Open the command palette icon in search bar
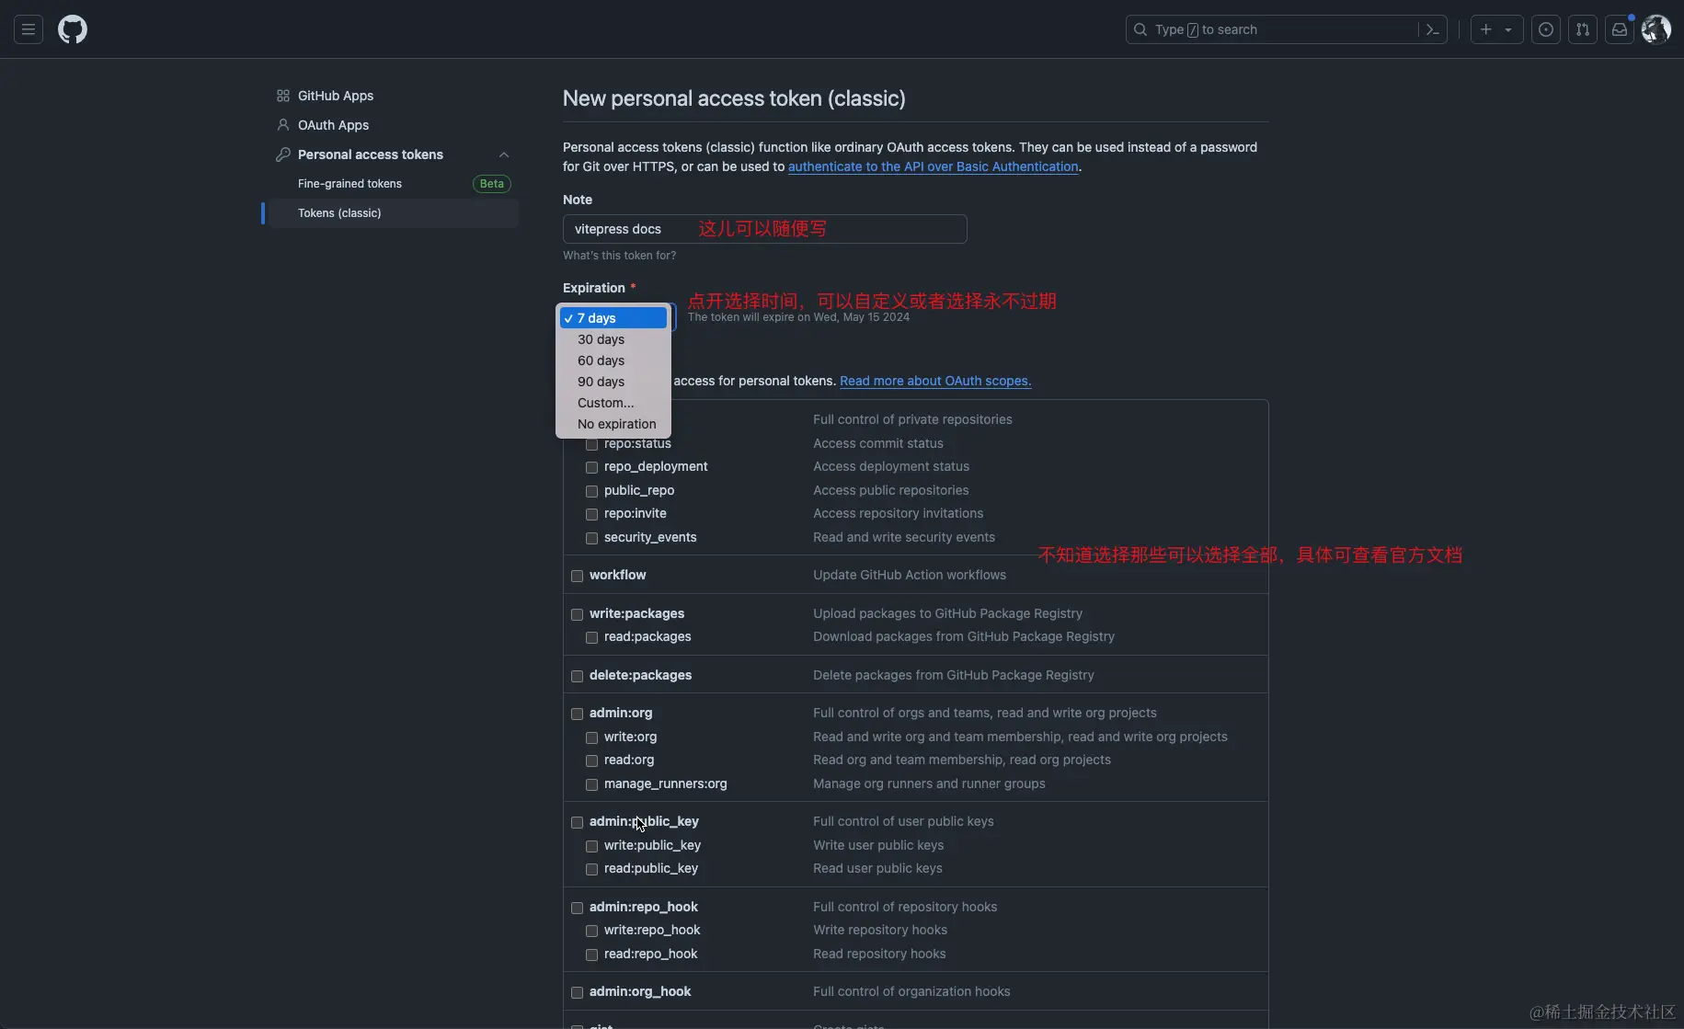The width and height of the screenshot is (1684, 1029). click(1432, 29)
